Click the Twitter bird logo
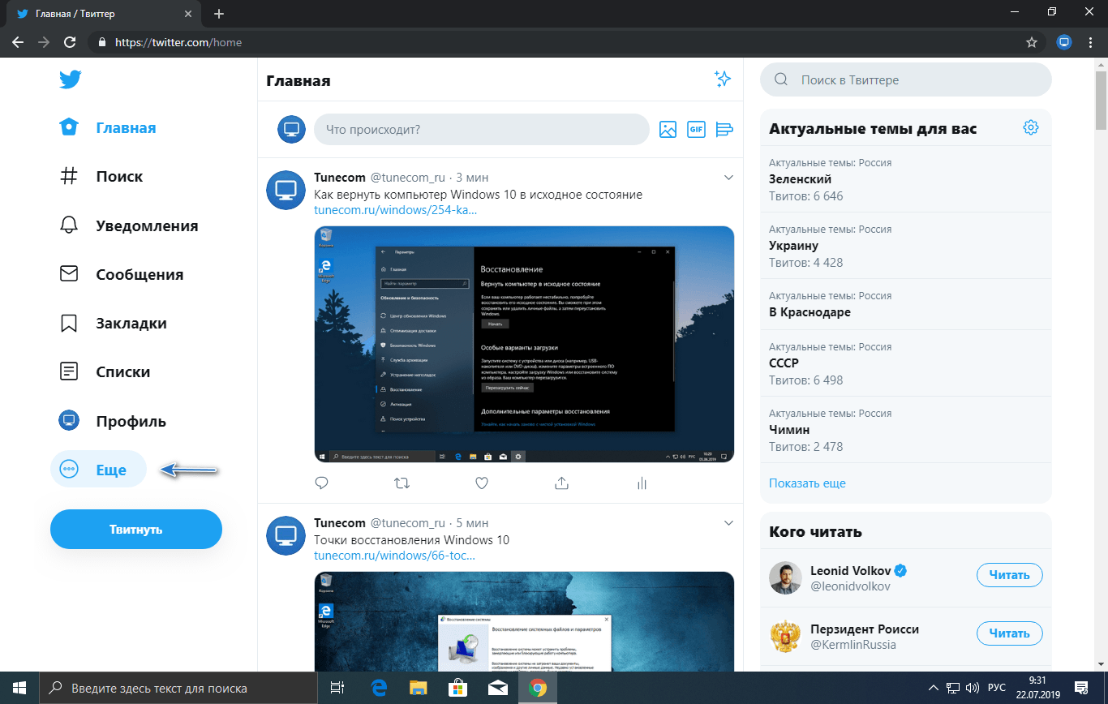The height and width of the screenshot is (704, 1108). point(70,79)
